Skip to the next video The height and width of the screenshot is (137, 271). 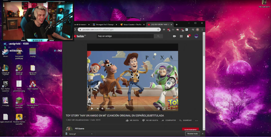[x=98, y=108]
